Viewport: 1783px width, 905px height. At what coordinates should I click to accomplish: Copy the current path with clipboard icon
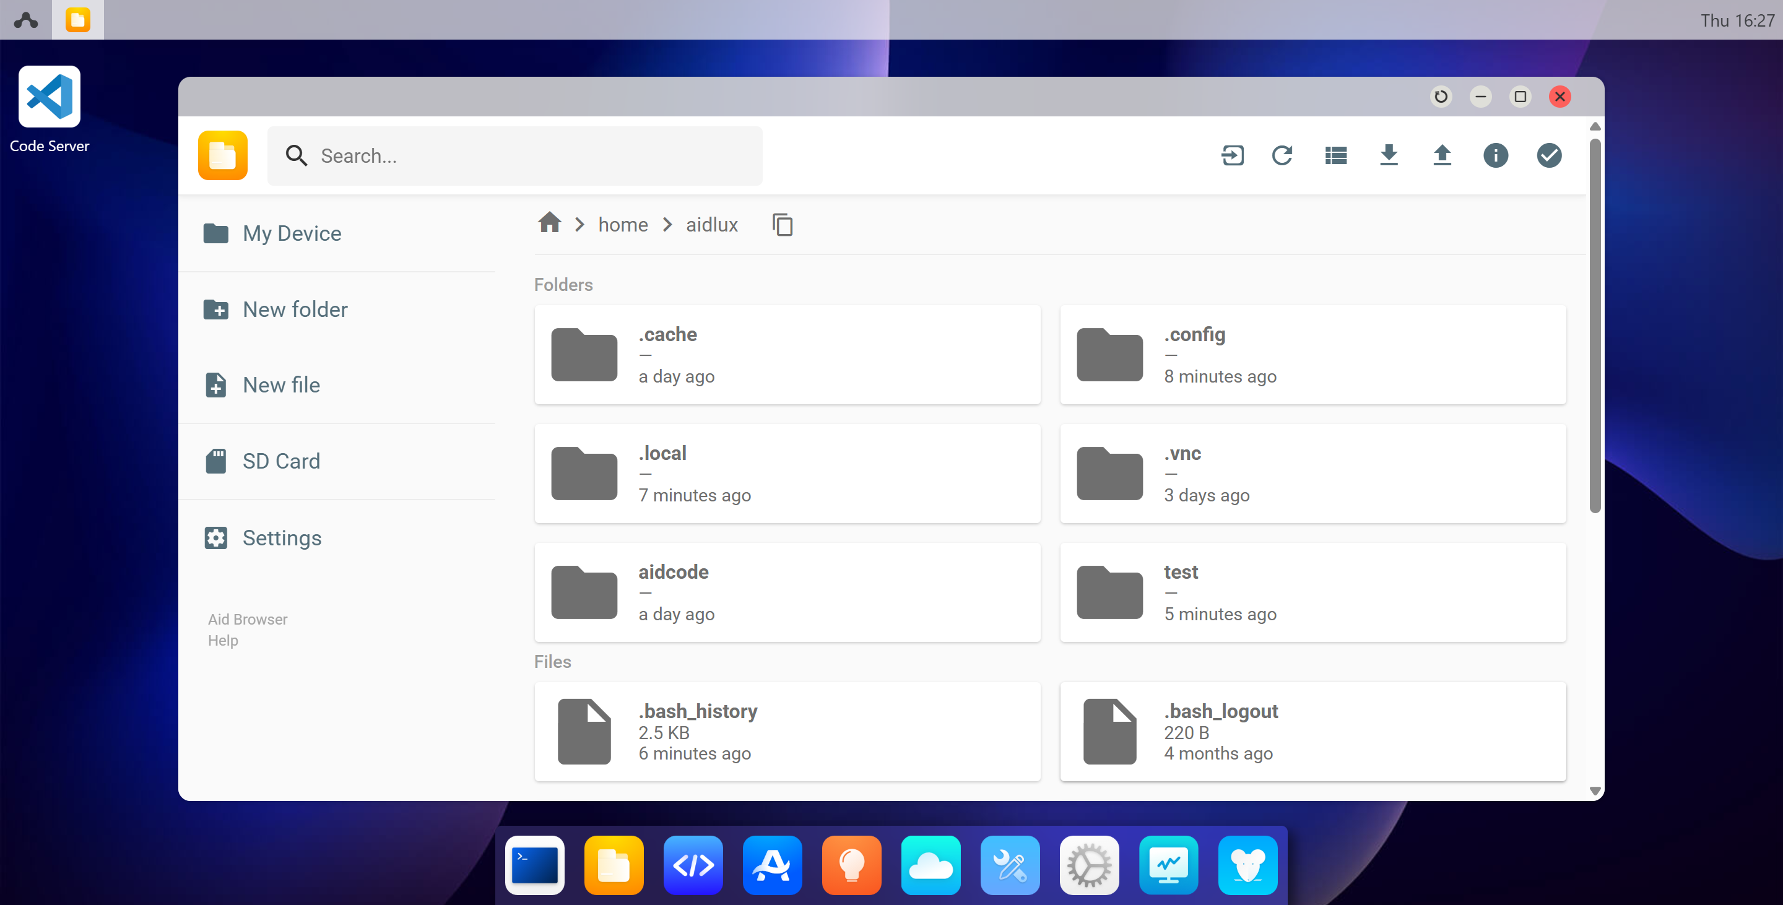[x=782, y=225]
